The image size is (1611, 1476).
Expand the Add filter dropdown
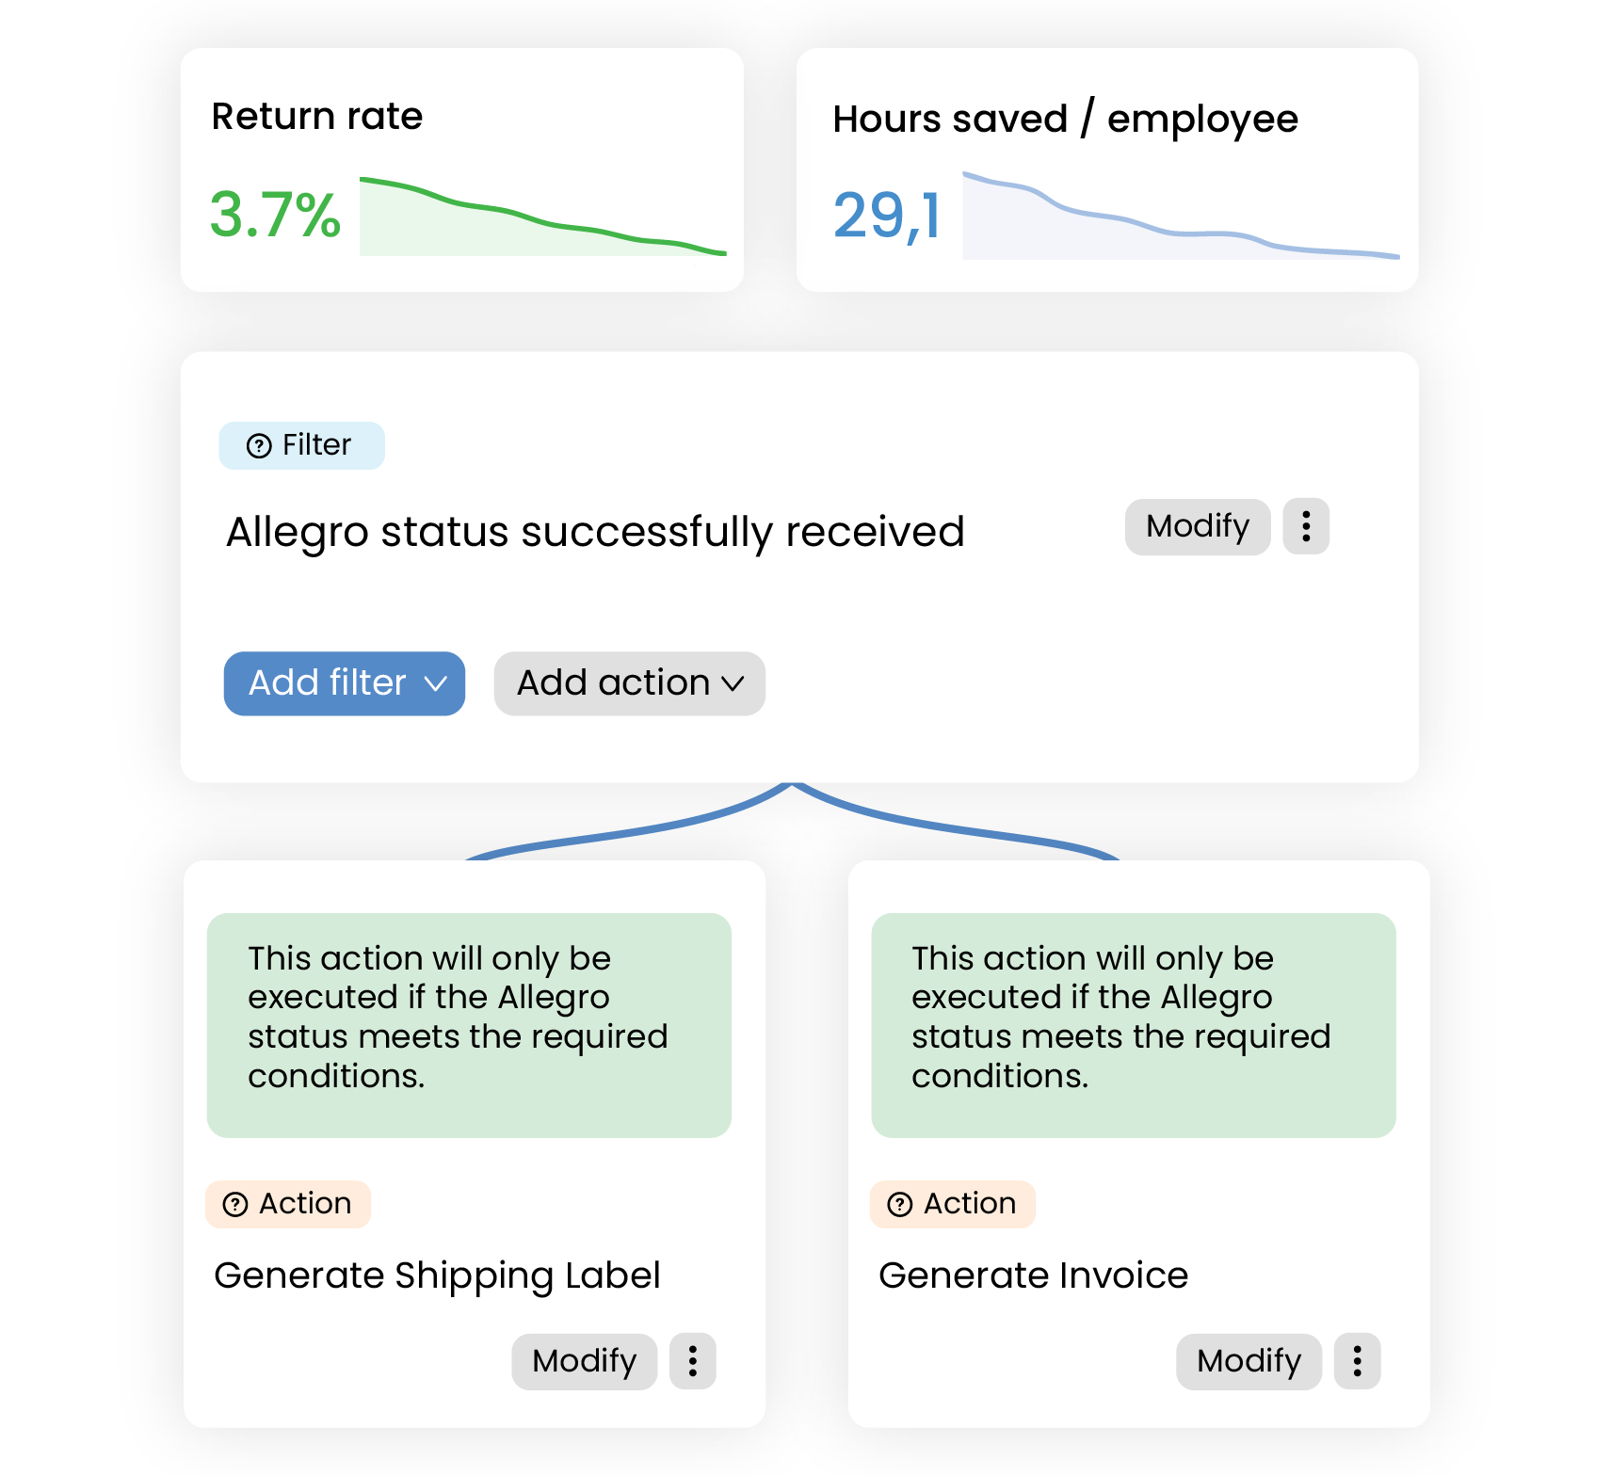click(x=344, y=683)
